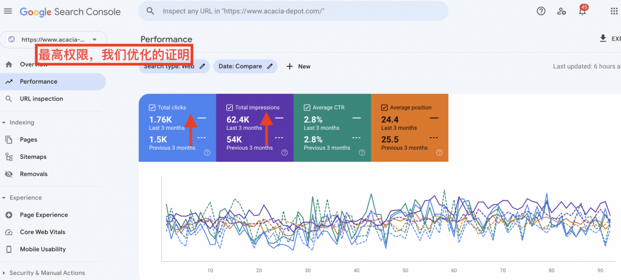Click the 1.76K clicks value
This screenshot has width=621, height=280.
pos(159,119)
